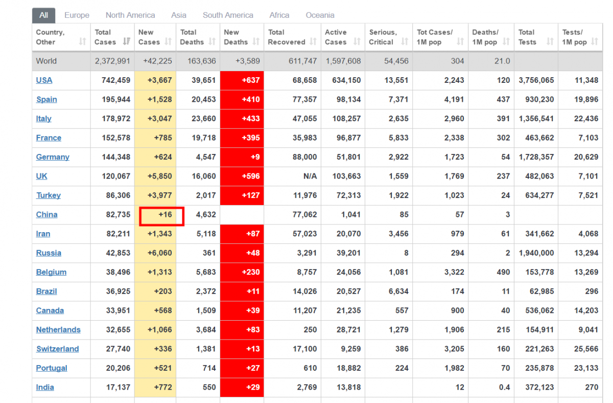Click UK new cases value +5,850
613x403 pixels.
pos(159,176)
